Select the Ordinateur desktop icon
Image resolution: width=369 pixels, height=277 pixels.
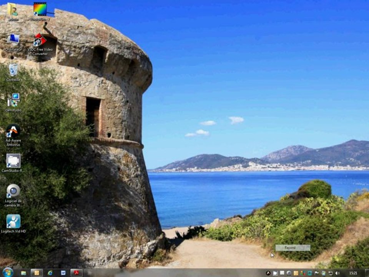[x=13, y=42]
